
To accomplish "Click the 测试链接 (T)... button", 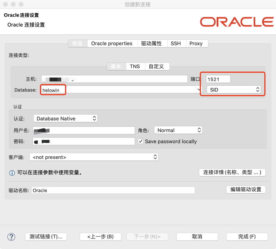I will pyautogui.click(x=46, y=237).
